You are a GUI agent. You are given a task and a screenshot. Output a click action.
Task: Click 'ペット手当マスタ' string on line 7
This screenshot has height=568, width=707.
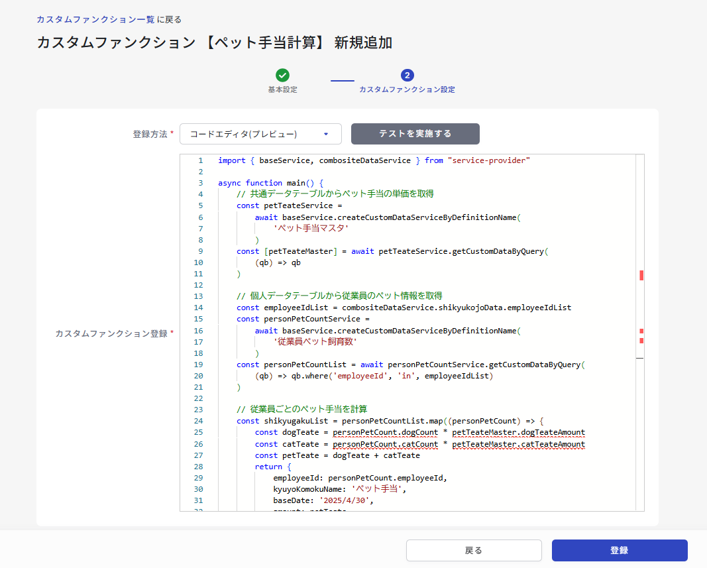click(x=311, y=228)
